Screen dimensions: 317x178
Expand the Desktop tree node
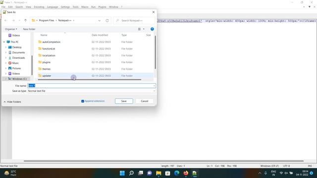6,47
